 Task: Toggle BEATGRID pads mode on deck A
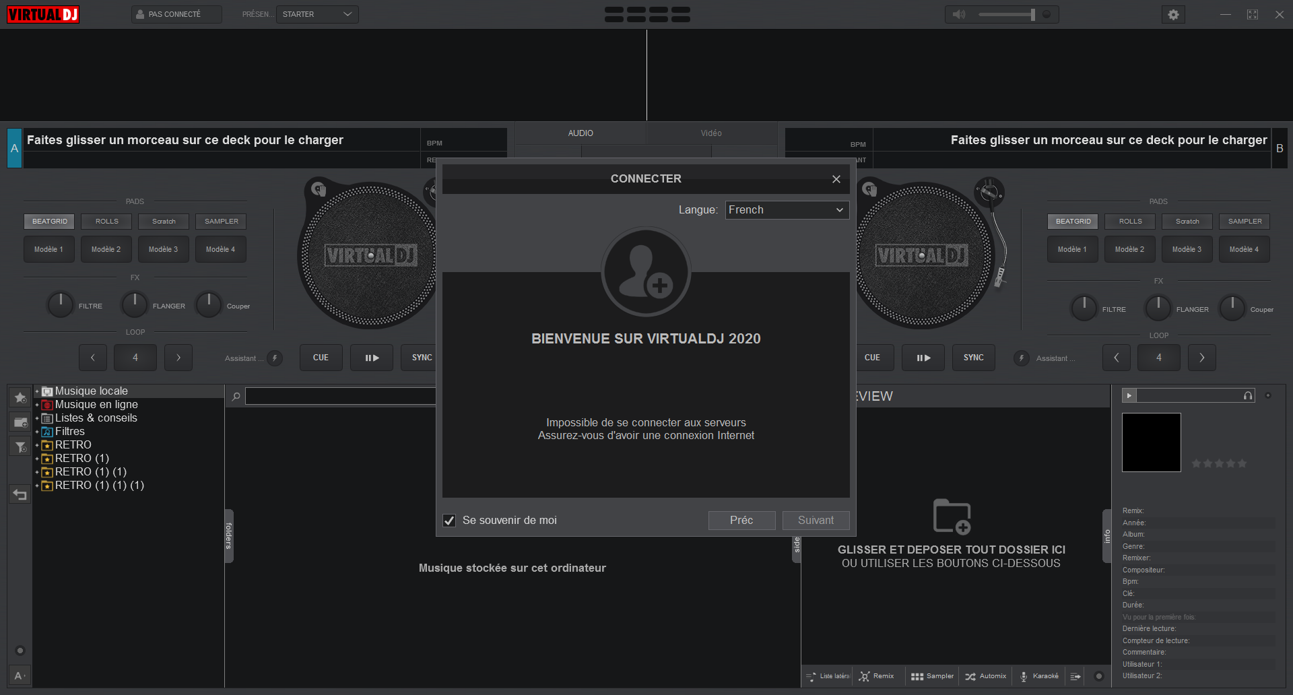coord(50,222)
